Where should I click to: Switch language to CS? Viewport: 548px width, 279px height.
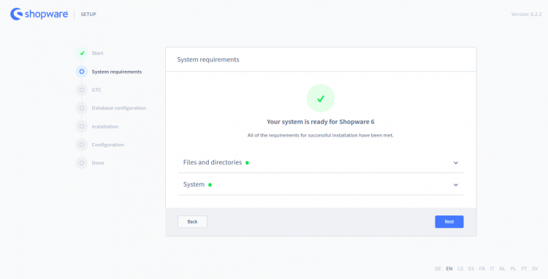pyautogui.click(x=460, y=269)
